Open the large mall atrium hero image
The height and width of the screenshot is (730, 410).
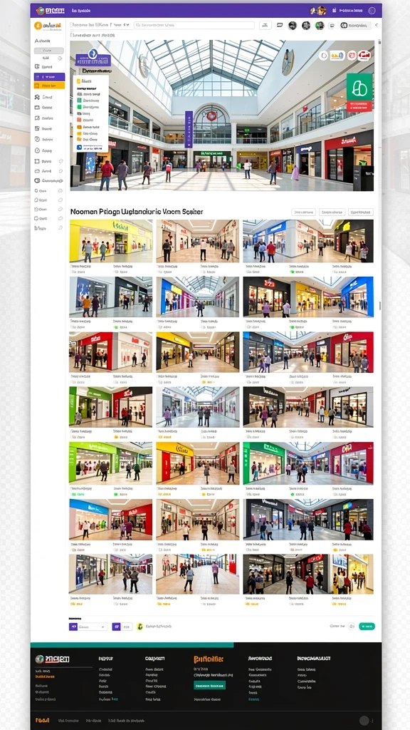pos(222,115)
